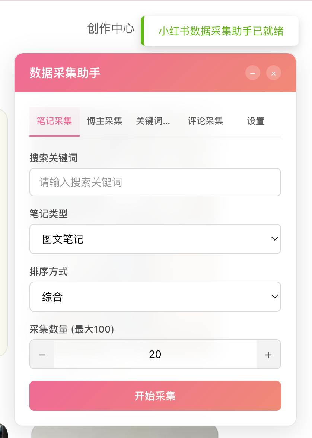Expand the 笔记类型 dropdown showing 图文笔记

155,239
